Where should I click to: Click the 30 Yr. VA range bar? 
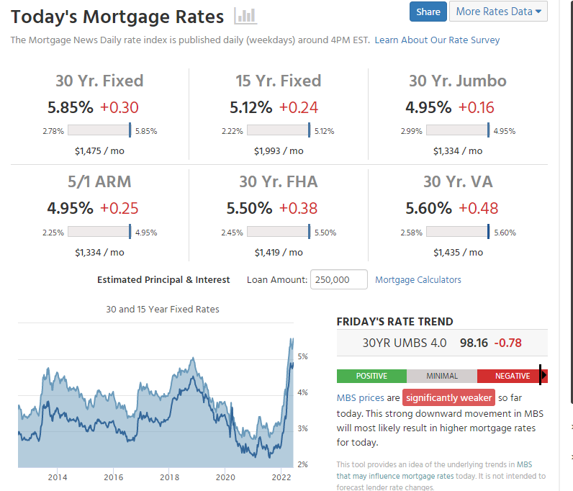click(457, 232)
